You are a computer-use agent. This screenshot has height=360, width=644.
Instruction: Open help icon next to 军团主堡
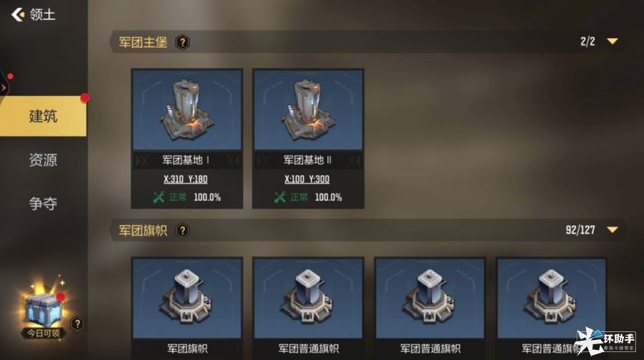click(x=183, y=42)
